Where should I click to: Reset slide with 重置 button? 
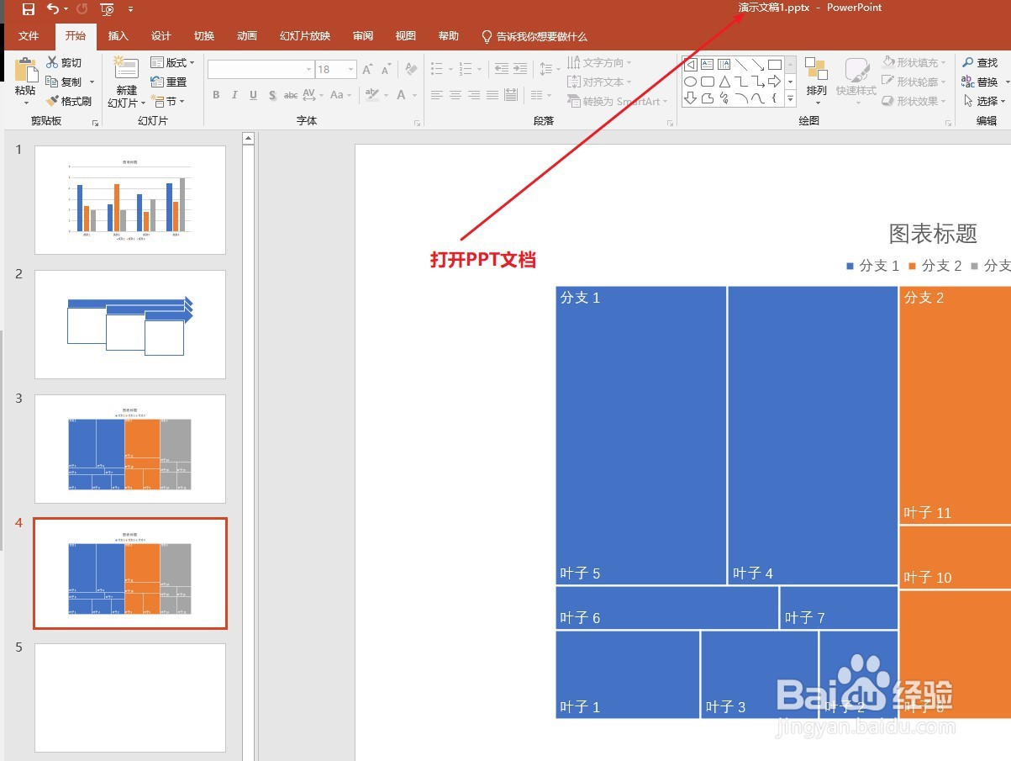click(168, 82)
